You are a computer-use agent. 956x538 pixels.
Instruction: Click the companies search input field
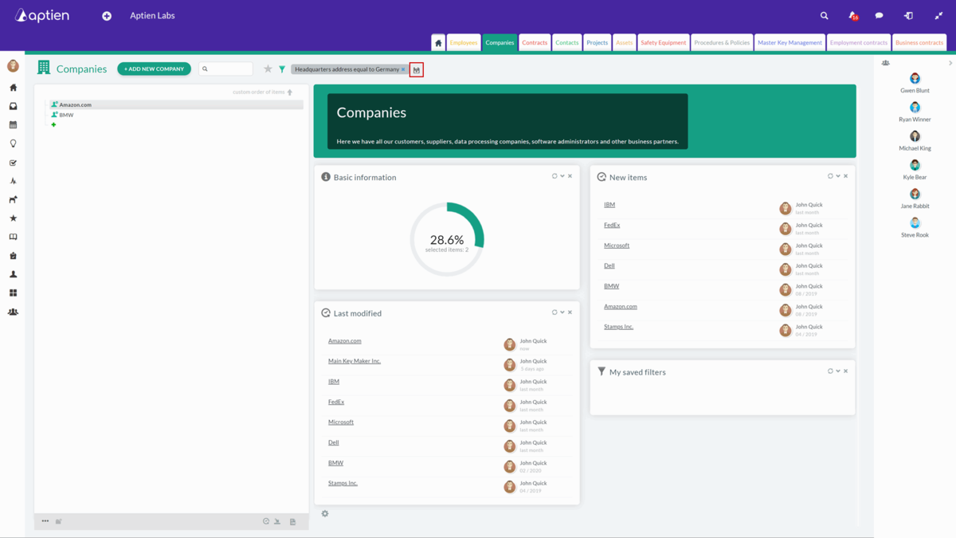click(x=226, y=69)
